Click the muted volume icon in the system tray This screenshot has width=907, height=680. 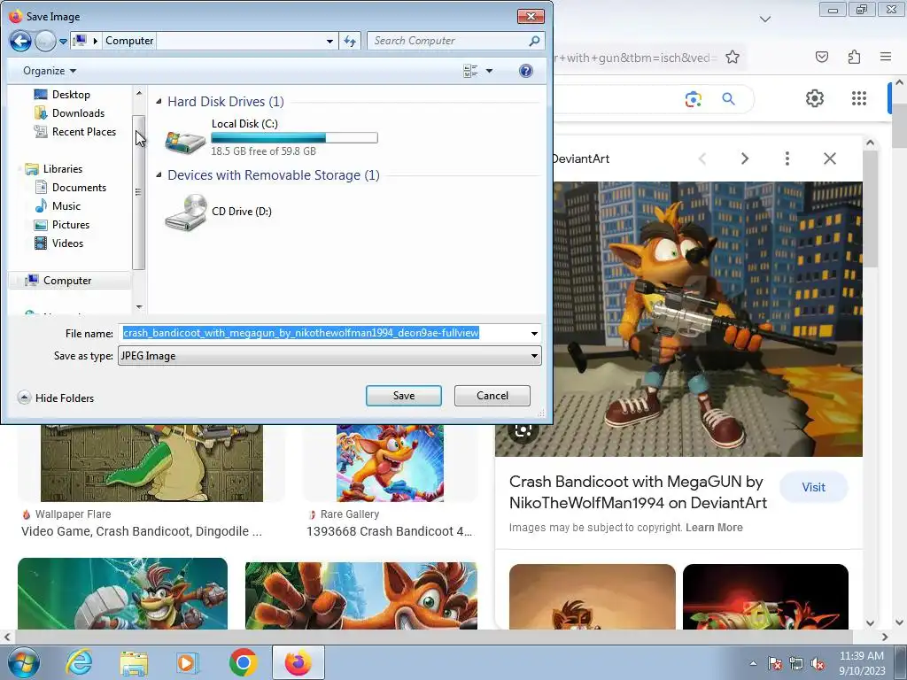(818, 664)
